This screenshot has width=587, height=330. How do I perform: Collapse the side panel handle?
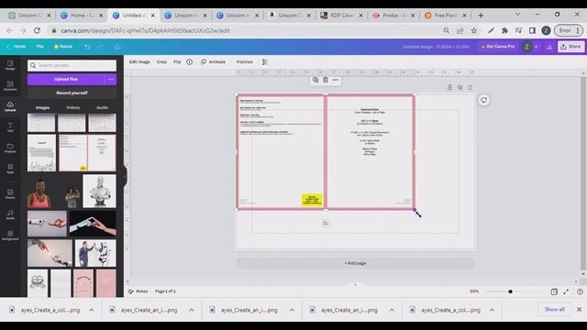tap(125, 176)
